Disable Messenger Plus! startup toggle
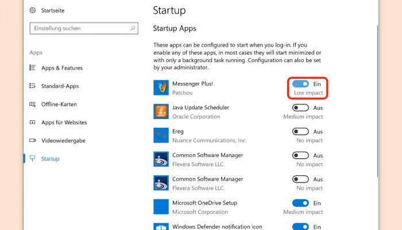The height and width of the screenshot is (230, 402). point(300,84)
